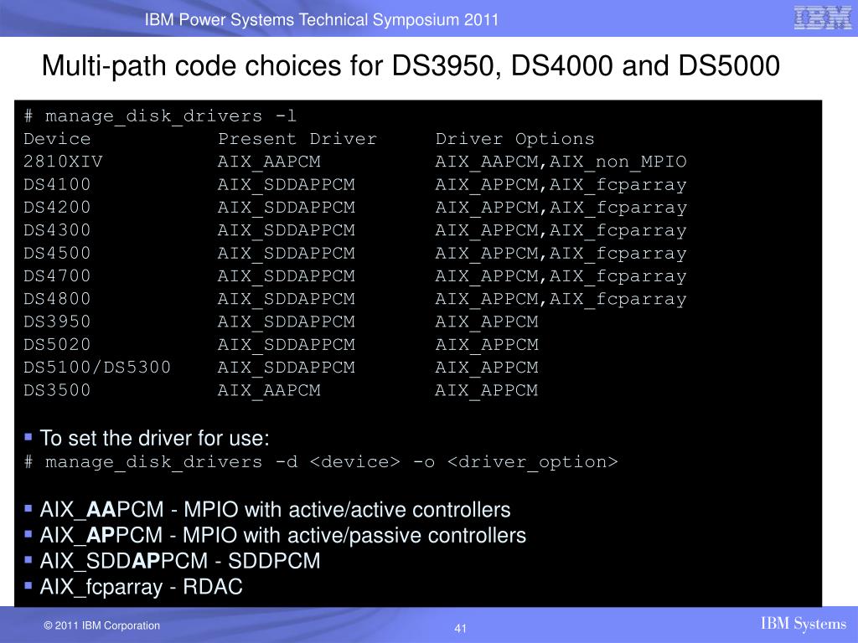Screen dimensions: 858x643
Task: Click AIX_SDDAPPCM in the DS4500 row
Action: point(287,254)
